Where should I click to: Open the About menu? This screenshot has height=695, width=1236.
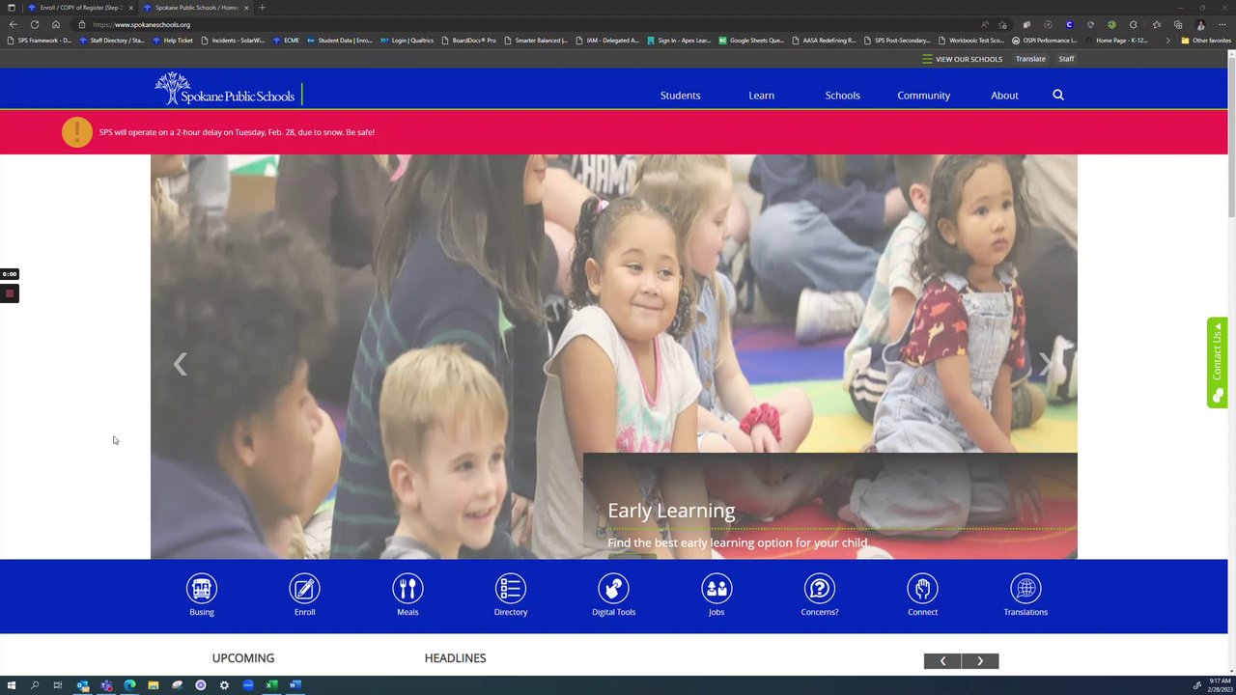(1004, 96)
